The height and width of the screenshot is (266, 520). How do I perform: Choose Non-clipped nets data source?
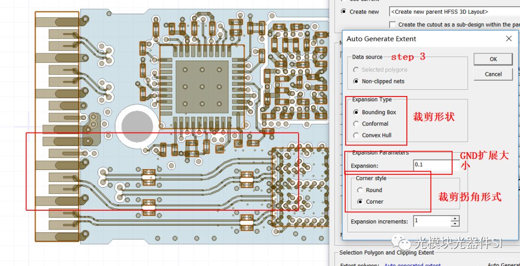tap(379, 81)
